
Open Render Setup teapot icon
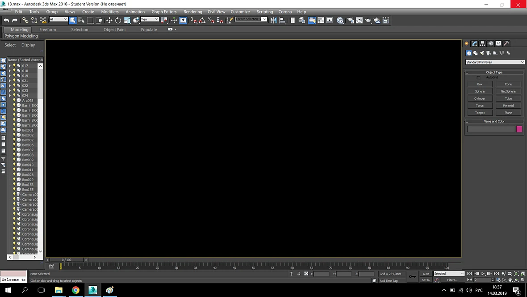(x=351, y=20)
